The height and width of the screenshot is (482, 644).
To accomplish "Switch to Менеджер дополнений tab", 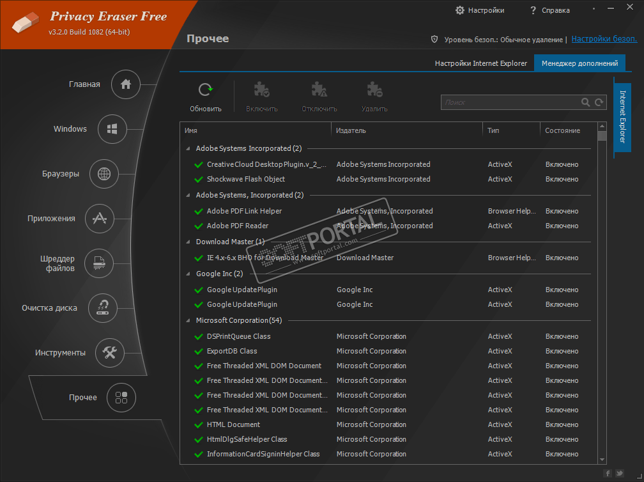I will coord(579,63).
